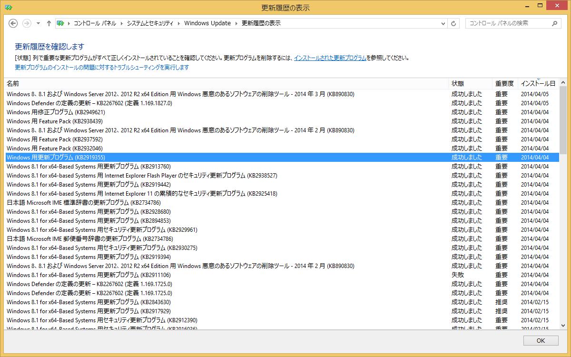Select Flash Player security update KB2938527
This screenshot has width=571, height=357.
282,176
